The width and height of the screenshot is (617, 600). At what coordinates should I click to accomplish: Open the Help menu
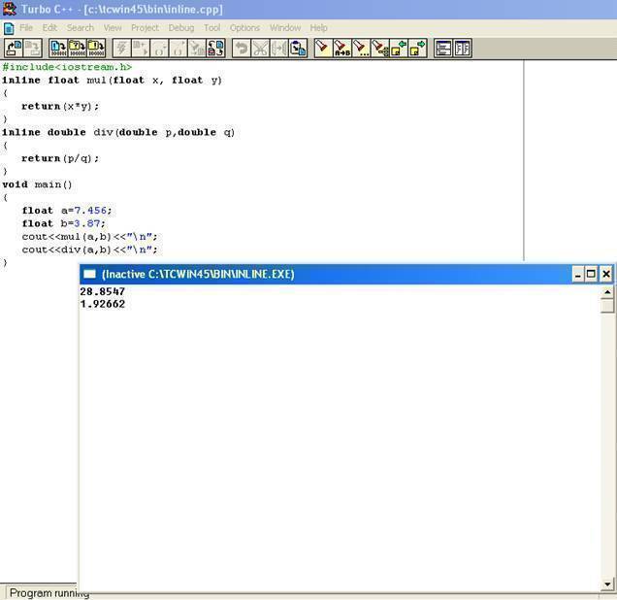[x=319, y=28]
